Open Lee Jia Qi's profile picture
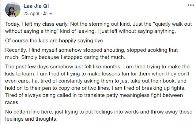The image size is (196, 124). click(x=13, y=10)
